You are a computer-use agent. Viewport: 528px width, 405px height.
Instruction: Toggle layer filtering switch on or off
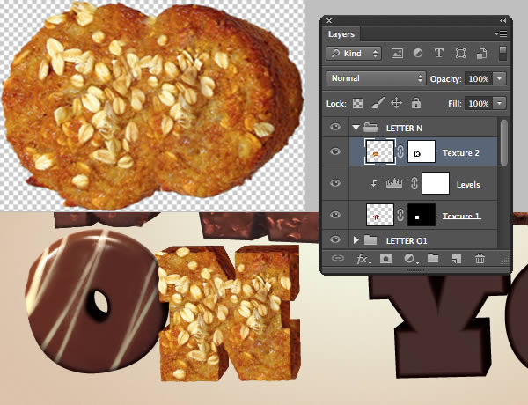point(502,53)
